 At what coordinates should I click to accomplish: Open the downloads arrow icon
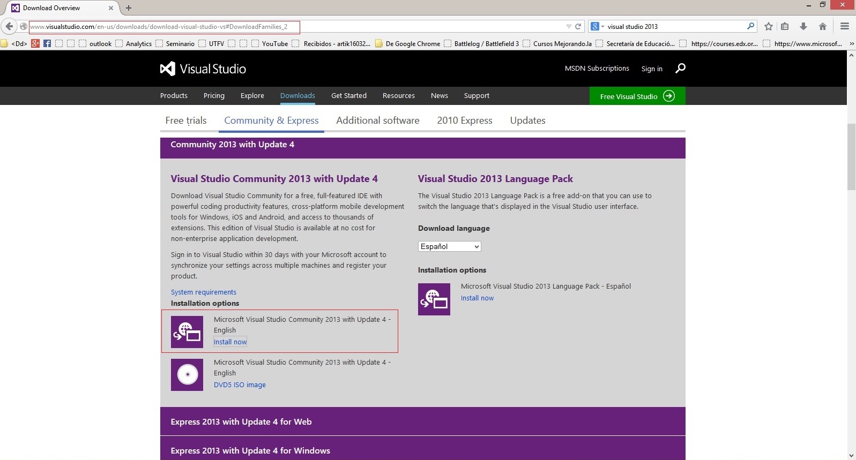tap(803, 26)
